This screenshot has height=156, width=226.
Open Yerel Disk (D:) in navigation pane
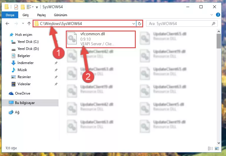point(28,49)
